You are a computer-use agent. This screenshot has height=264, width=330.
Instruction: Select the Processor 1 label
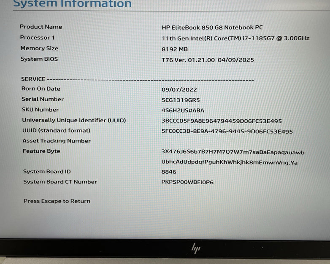coord(37,38)
